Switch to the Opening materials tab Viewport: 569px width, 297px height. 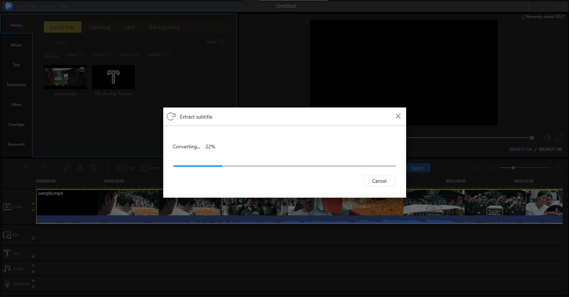(x=100, y=27)
